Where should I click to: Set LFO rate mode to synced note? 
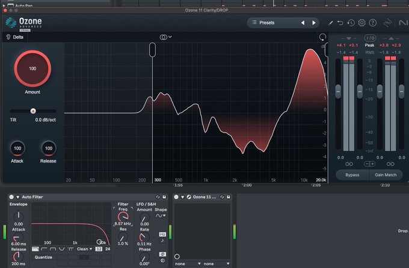pyautogui.click(x=162, y=241)
